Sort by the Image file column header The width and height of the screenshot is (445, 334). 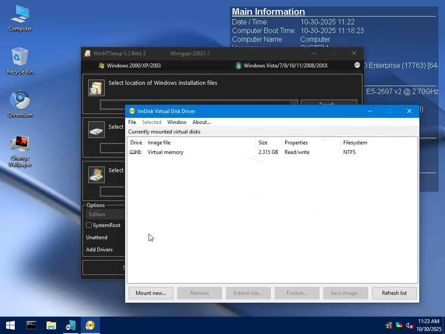[200, 143]
